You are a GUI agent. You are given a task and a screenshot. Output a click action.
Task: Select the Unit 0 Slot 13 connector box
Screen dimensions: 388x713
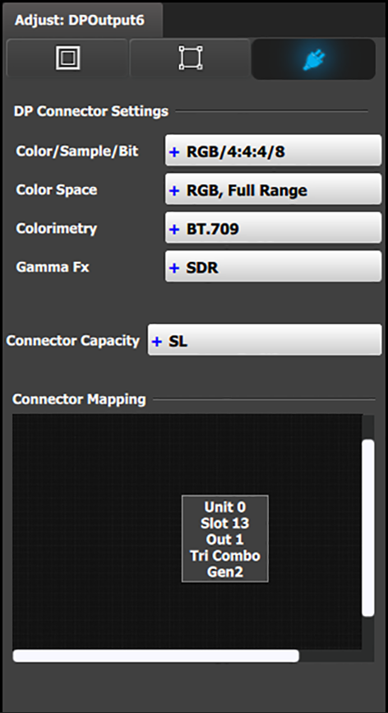(x=225, y=538)
